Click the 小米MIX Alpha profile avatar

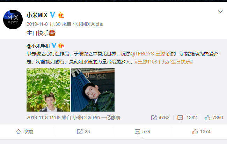(x=13, y=20)
